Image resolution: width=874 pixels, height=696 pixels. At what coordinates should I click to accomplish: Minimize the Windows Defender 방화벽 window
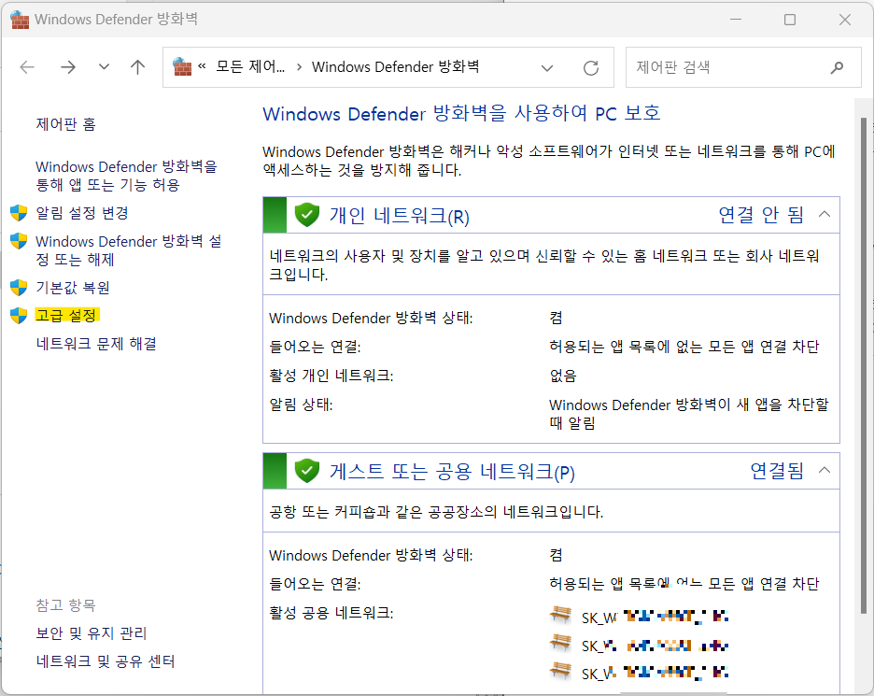coord(736,20)
